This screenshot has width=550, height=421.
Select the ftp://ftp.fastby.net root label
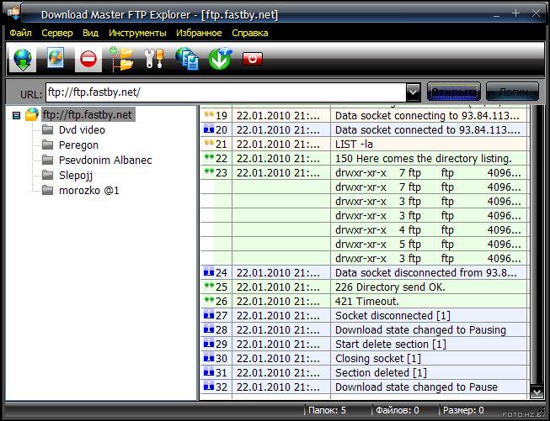88,114
